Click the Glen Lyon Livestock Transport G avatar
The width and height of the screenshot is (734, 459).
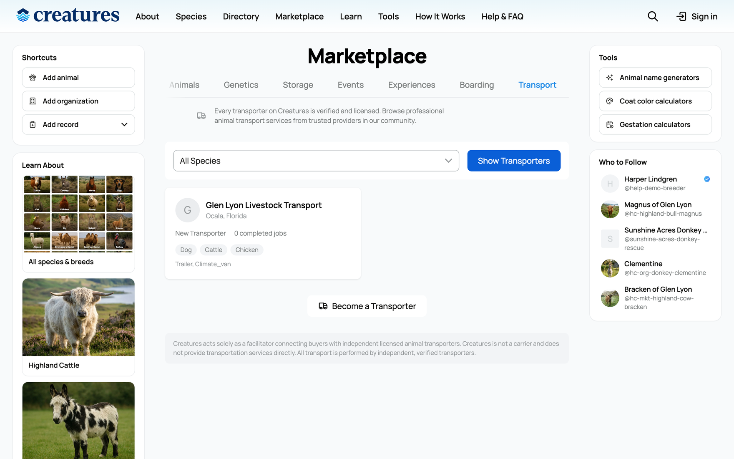tap(188, 210)
